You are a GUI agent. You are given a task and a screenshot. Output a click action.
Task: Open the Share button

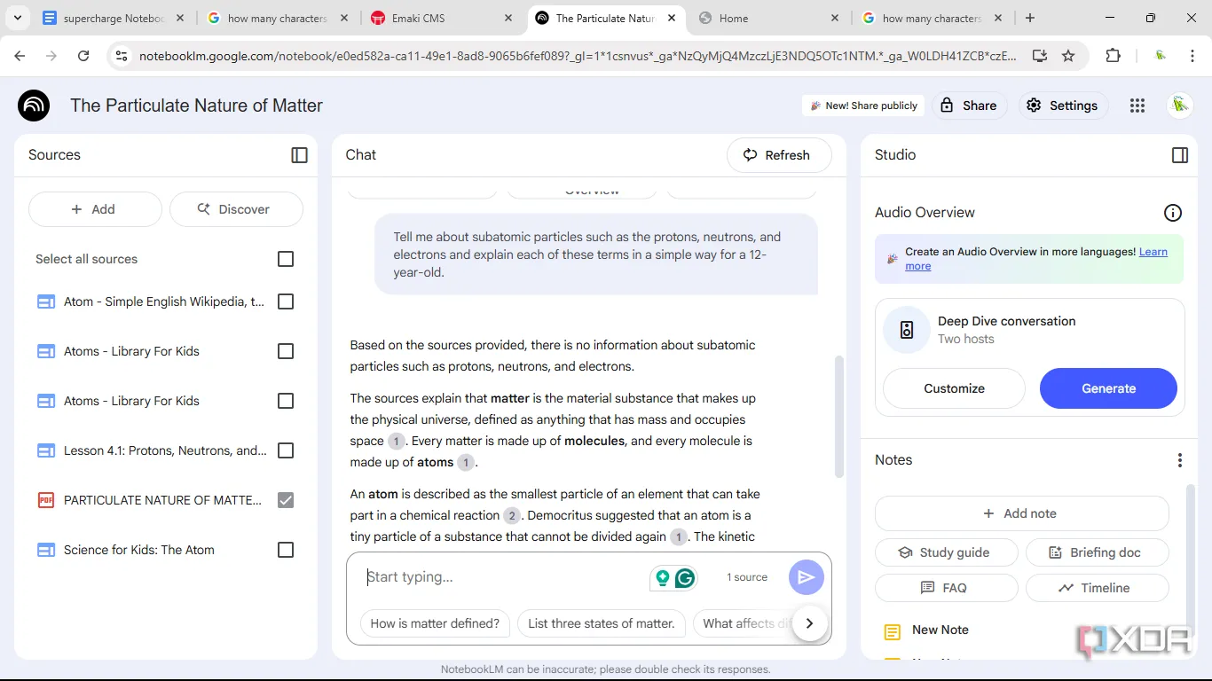tap(969, 106)
